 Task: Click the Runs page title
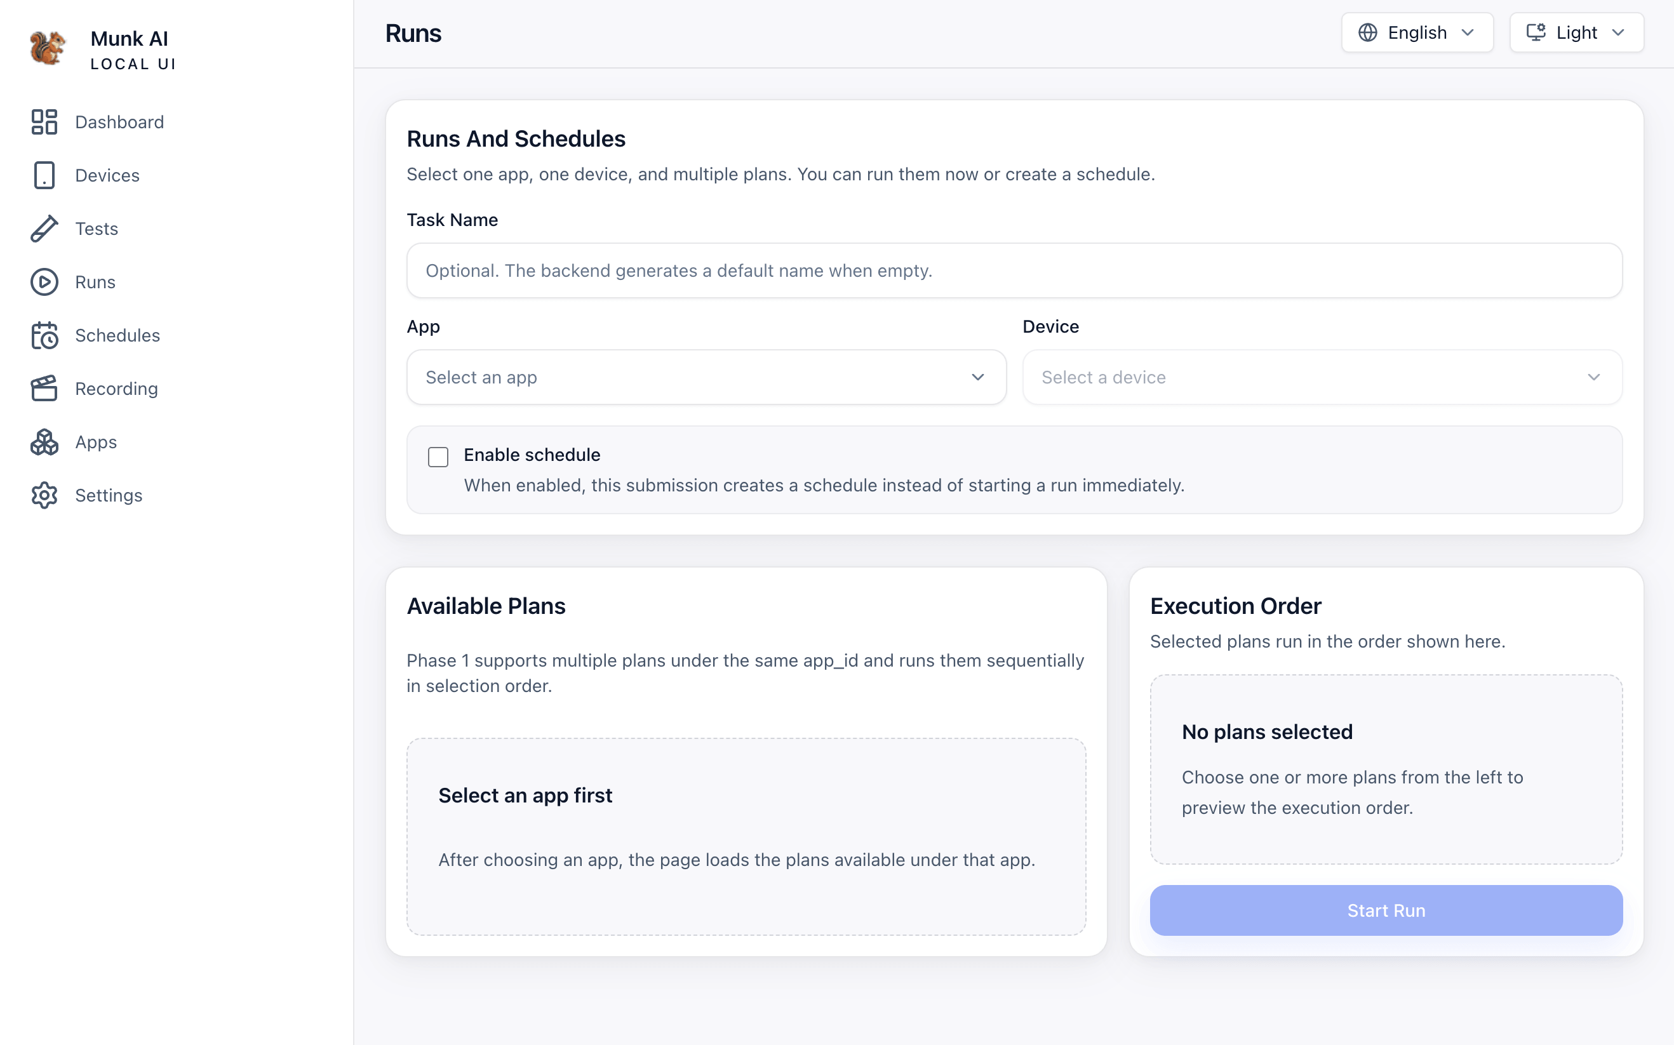pos(413,33)
